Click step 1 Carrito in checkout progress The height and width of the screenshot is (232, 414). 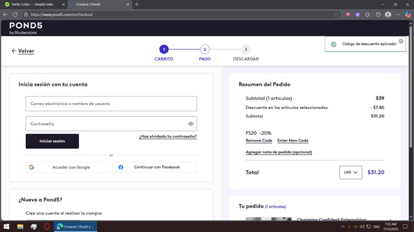(x=164, y=49)
